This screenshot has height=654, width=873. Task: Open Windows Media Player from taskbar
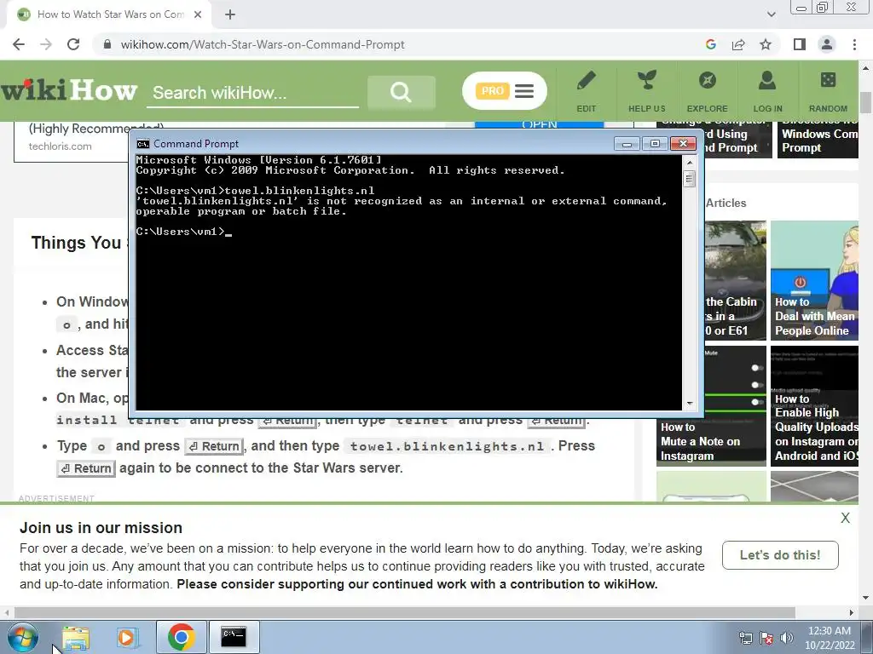127,637
